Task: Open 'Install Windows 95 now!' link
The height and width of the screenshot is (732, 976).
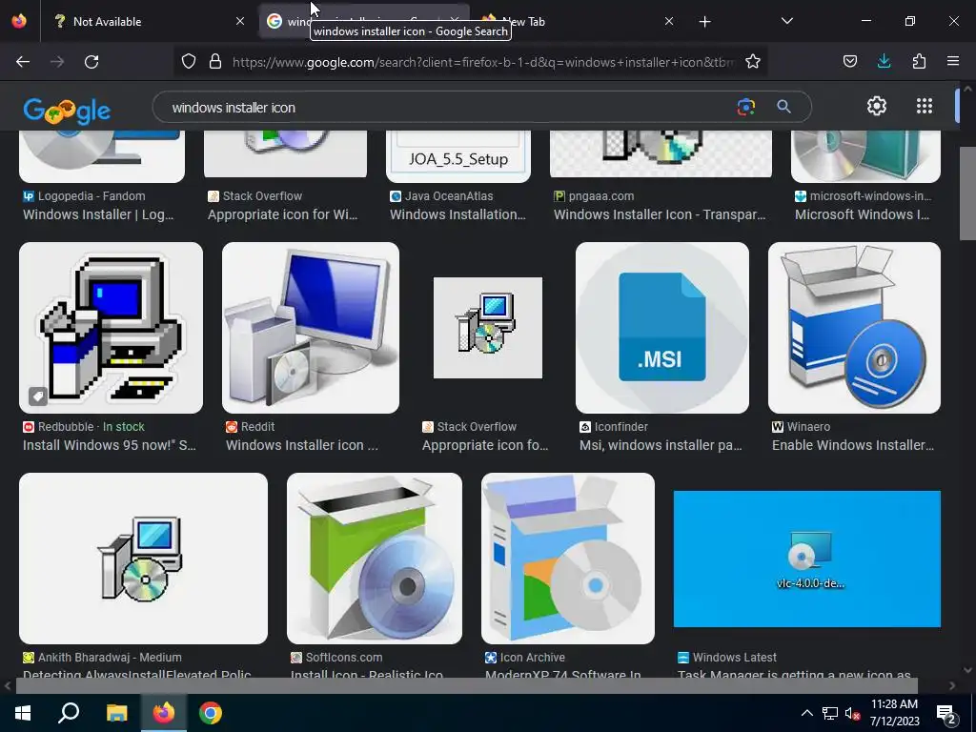Action: click(110, 445)
